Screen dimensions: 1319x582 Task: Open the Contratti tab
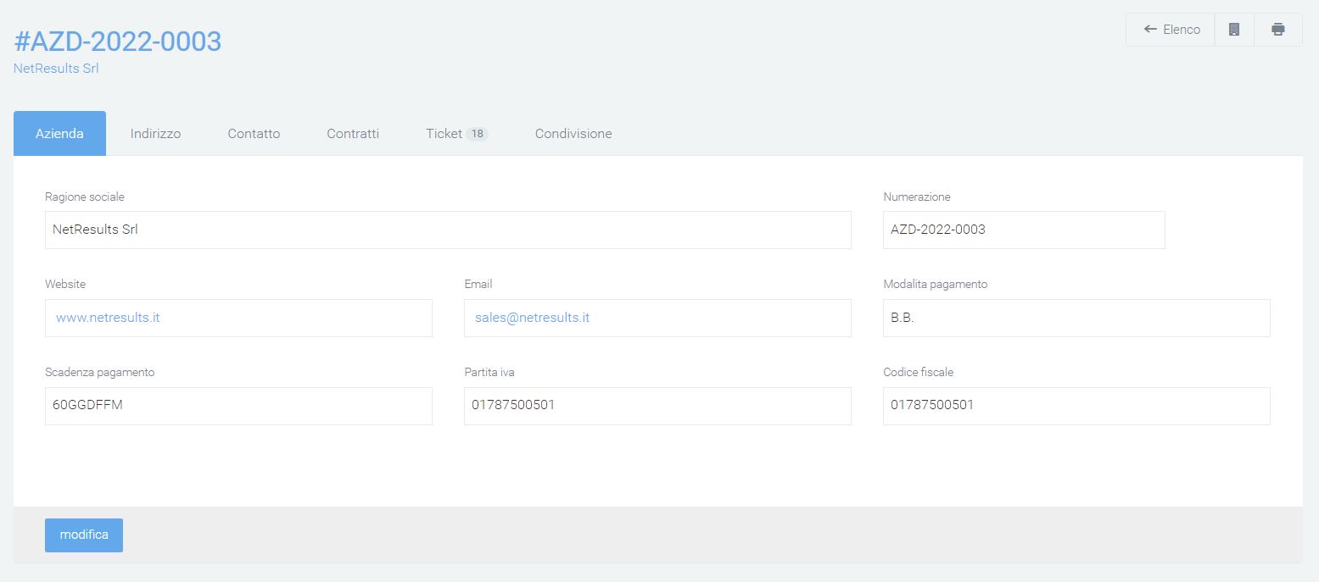coord(353,133)
